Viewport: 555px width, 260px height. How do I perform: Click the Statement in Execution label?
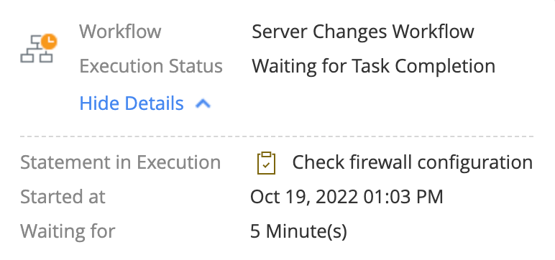tap(120, 163)
